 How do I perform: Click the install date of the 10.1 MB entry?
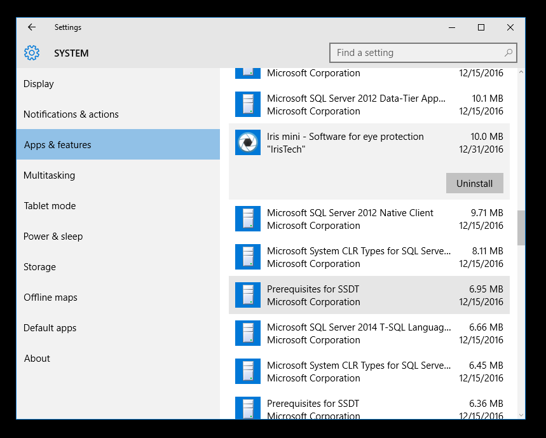pyautogui.click(x=481, y=111)
